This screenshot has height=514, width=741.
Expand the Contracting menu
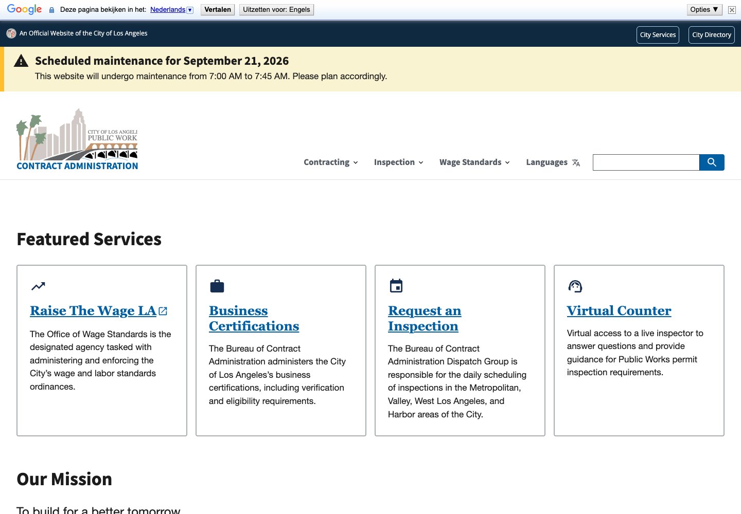click(331, 162)
